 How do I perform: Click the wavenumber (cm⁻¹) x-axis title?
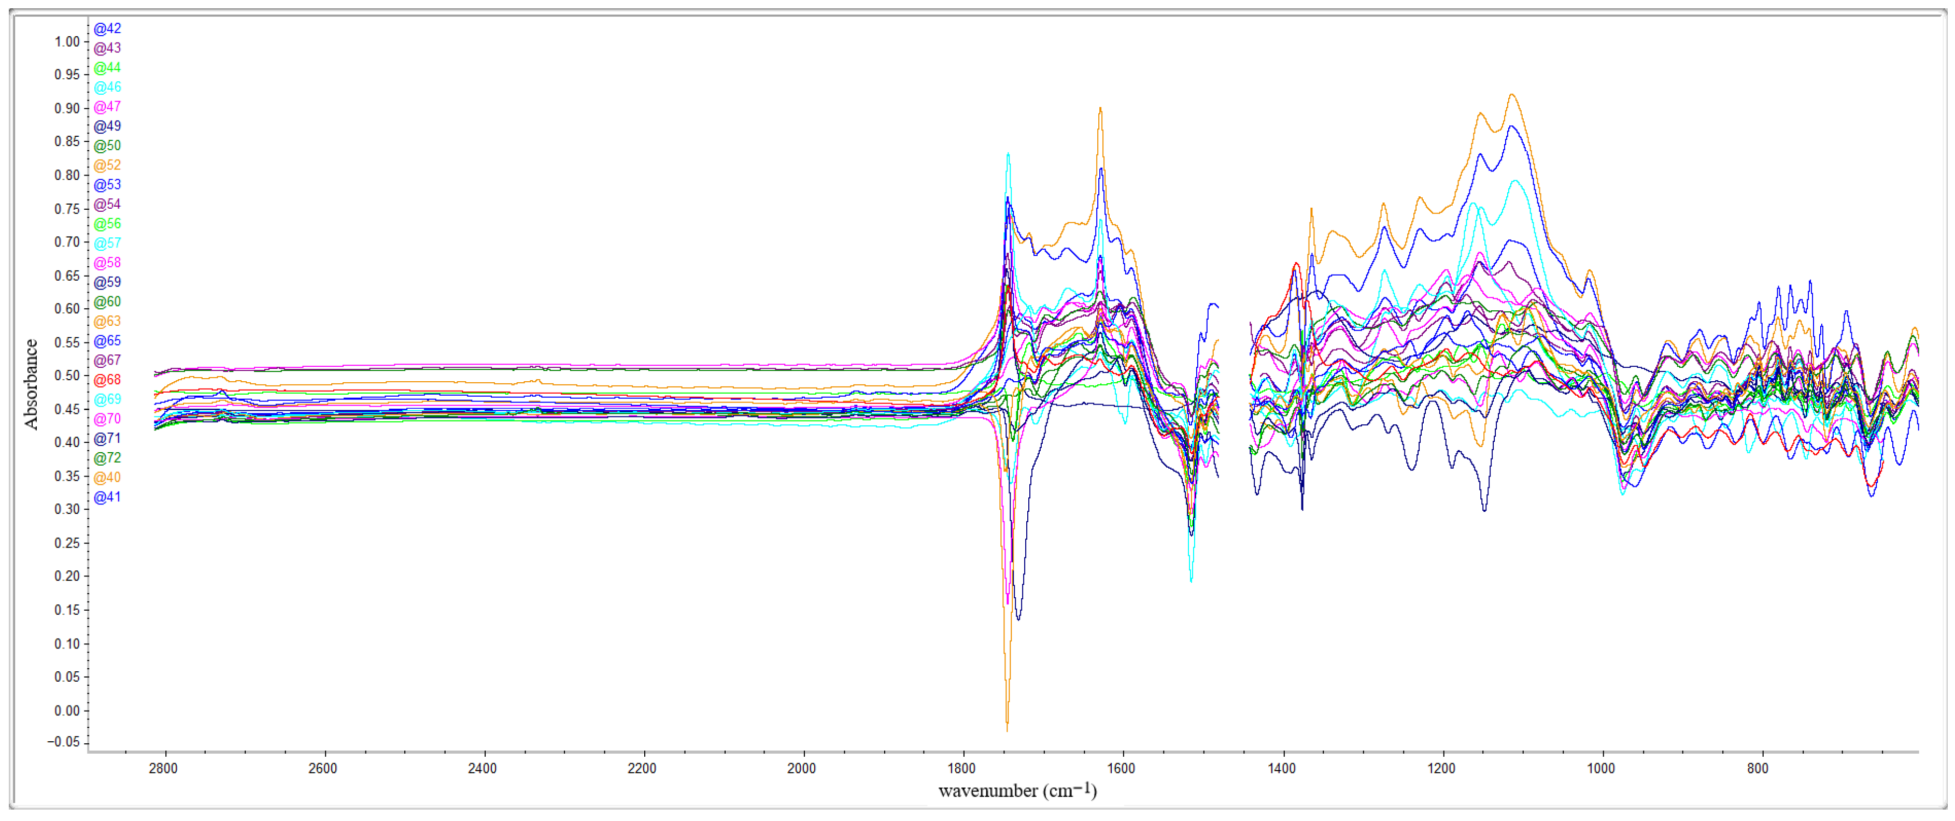pos(1017,790)
